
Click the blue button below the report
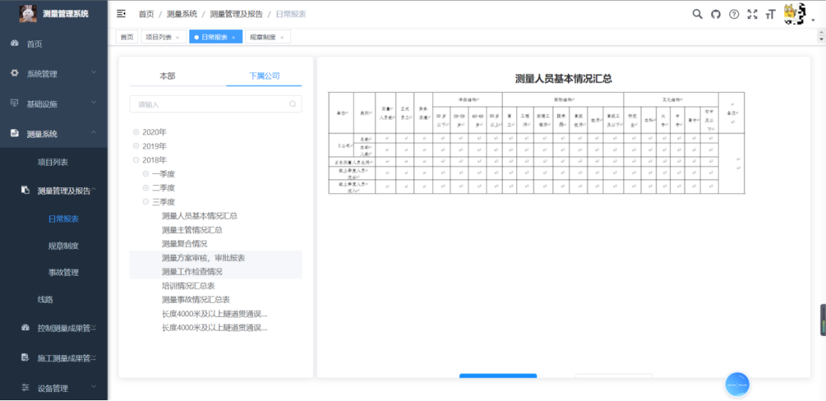[498, 376]
